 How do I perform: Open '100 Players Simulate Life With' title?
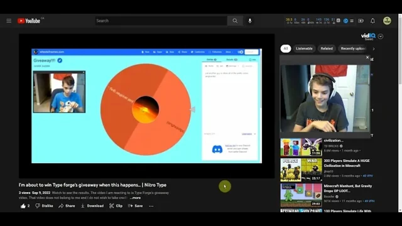tap(347, 211)
